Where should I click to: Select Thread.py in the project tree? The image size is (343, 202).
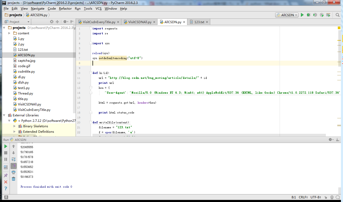click(25, 93)
